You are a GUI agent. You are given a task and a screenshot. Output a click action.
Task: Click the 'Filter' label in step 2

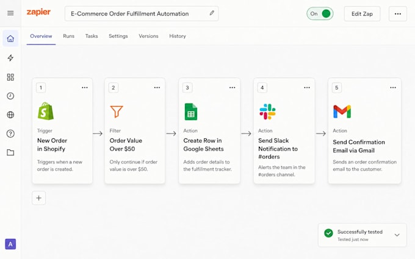[115, 130]
